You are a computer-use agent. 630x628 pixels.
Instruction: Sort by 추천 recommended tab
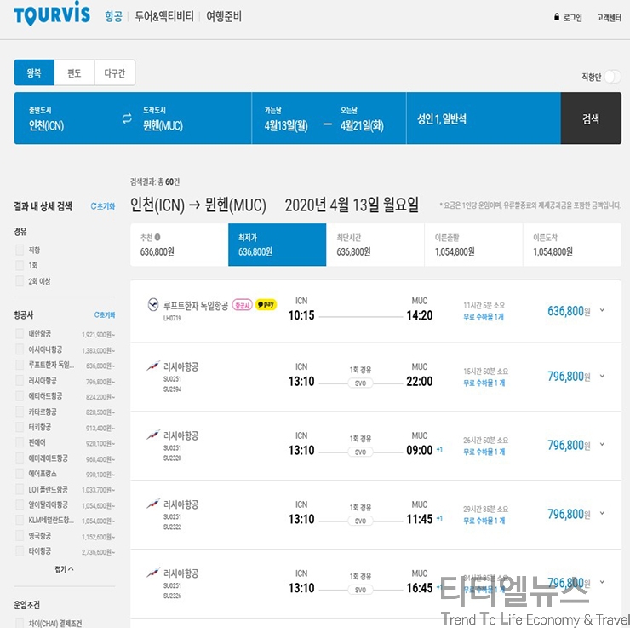(x=179, y=245)
